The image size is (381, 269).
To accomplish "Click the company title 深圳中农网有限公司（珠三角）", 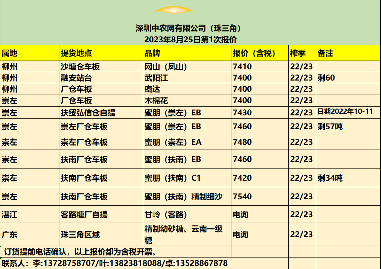I will (x=190, y=28).
